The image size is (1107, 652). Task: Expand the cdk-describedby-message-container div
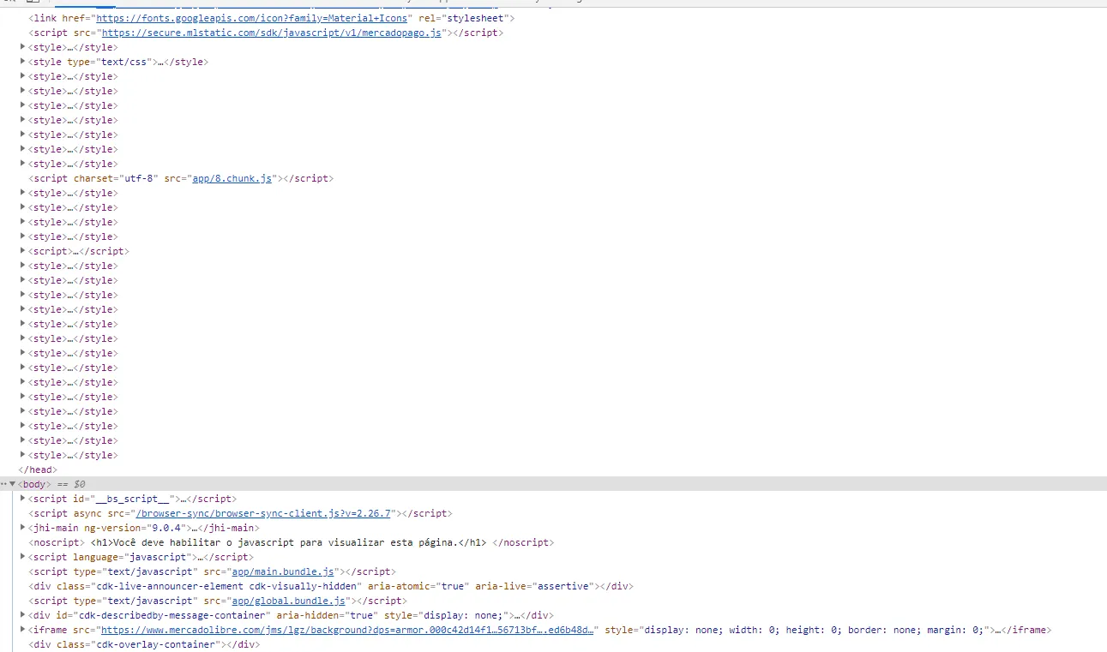coord(23,615)
